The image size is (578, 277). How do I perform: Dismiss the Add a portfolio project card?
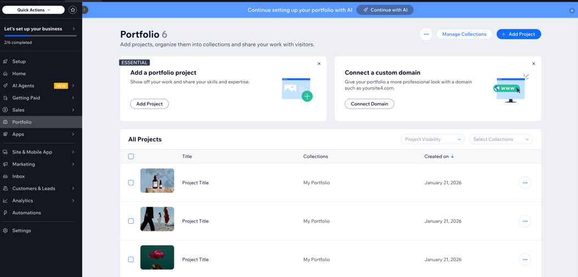(319, 64)
